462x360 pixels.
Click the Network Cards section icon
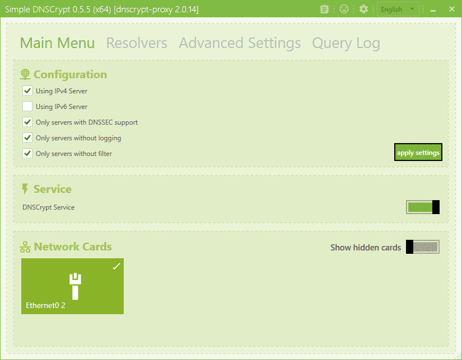click(x=25, y=247)
